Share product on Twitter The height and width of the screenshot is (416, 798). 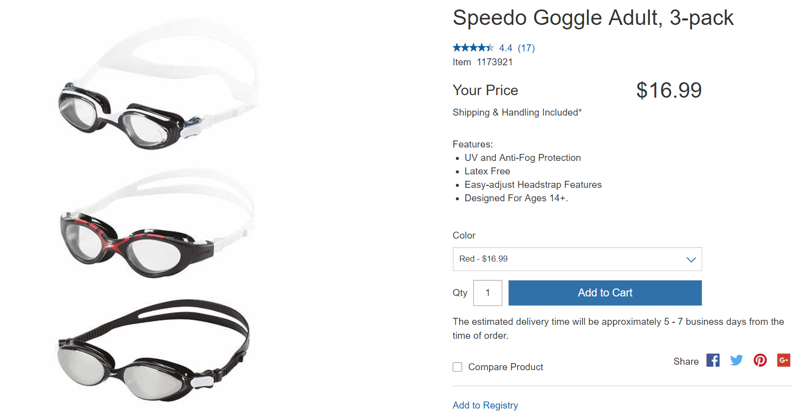click(736, 360)
